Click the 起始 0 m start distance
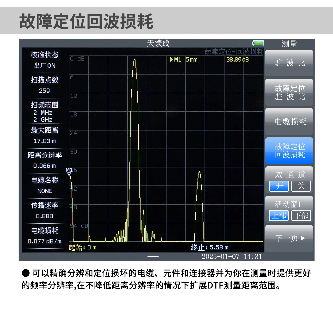This screenshot has width=333, height=309. pos(82,247)
